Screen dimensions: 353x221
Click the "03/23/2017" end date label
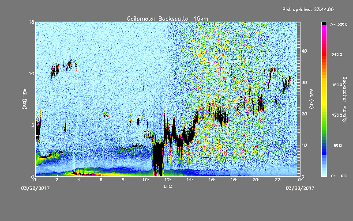coord(300,188)
